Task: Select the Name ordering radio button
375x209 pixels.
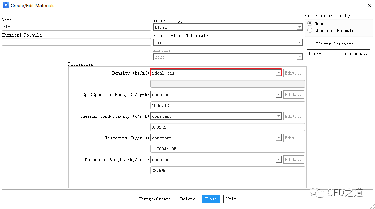Action: (x=310, y=23)
